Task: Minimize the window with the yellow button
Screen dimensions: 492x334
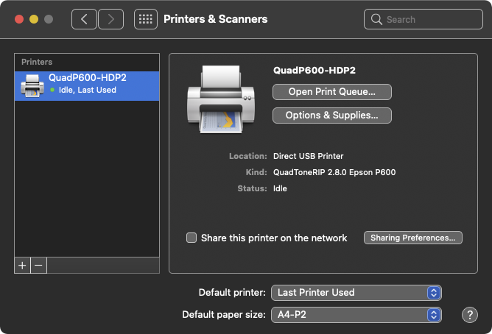Action: click(34, 19)
